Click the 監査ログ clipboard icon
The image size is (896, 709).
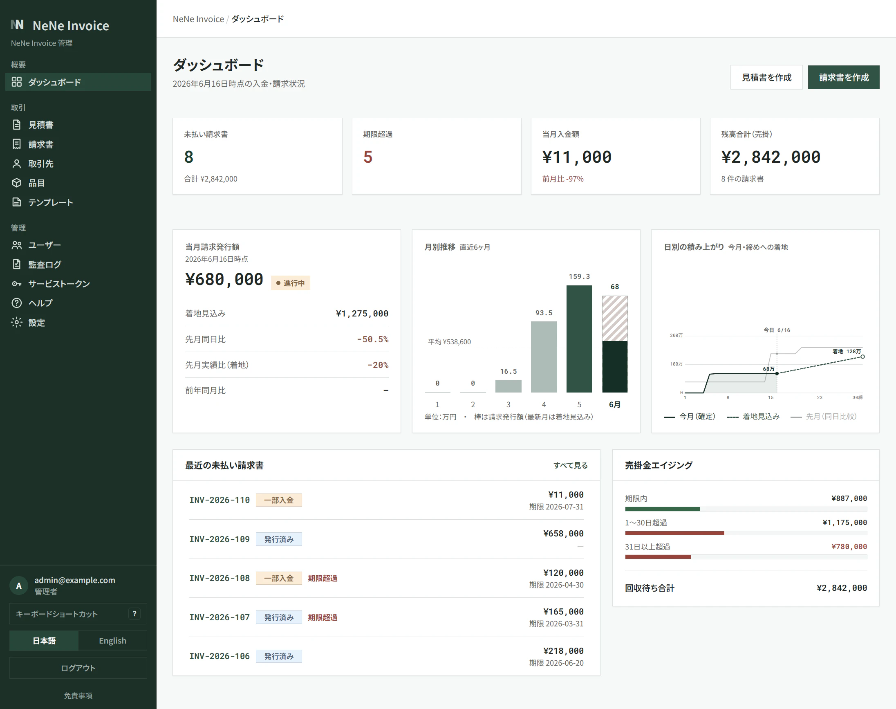click(17, 265)
